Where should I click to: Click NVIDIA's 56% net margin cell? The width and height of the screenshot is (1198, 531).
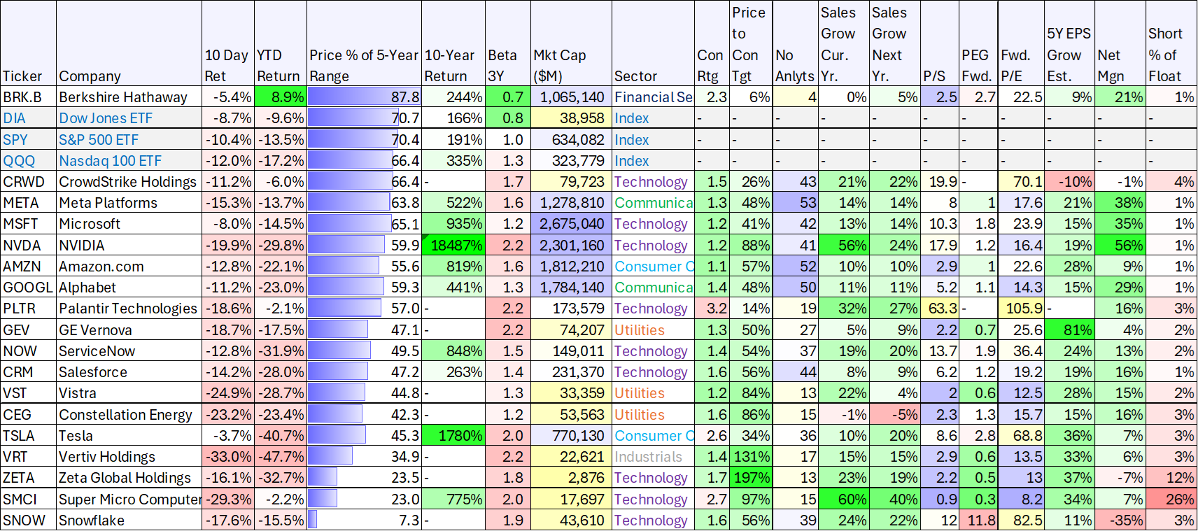pos(1120,245)
